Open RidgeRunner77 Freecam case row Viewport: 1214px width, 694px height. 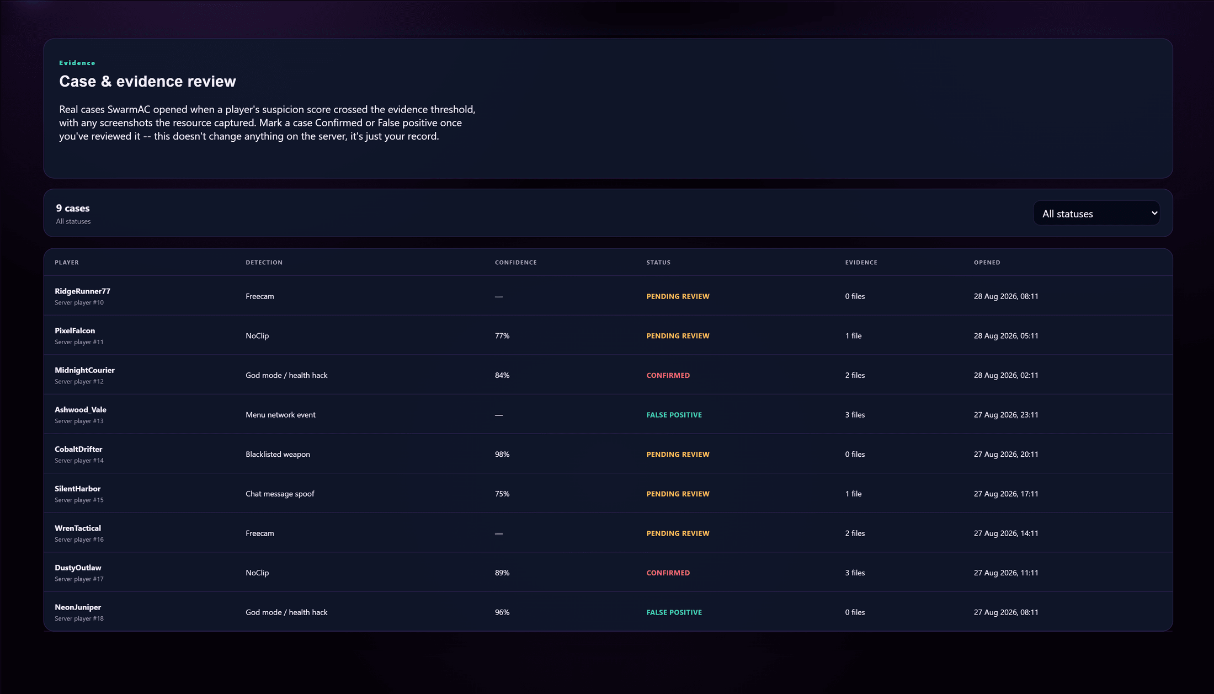608,296
